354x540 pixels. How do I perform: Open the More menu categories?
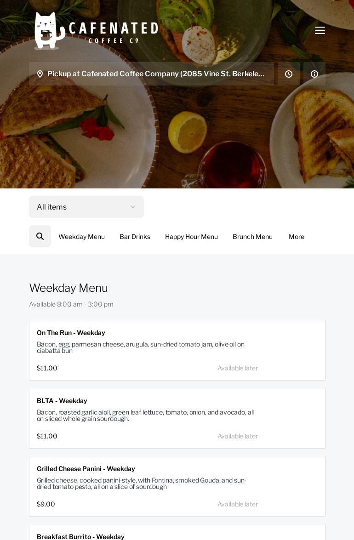[297, 237]
